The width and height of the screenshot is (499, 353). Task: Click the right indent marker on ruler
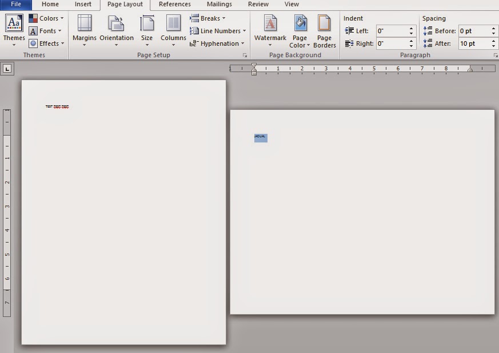point(470,69)
